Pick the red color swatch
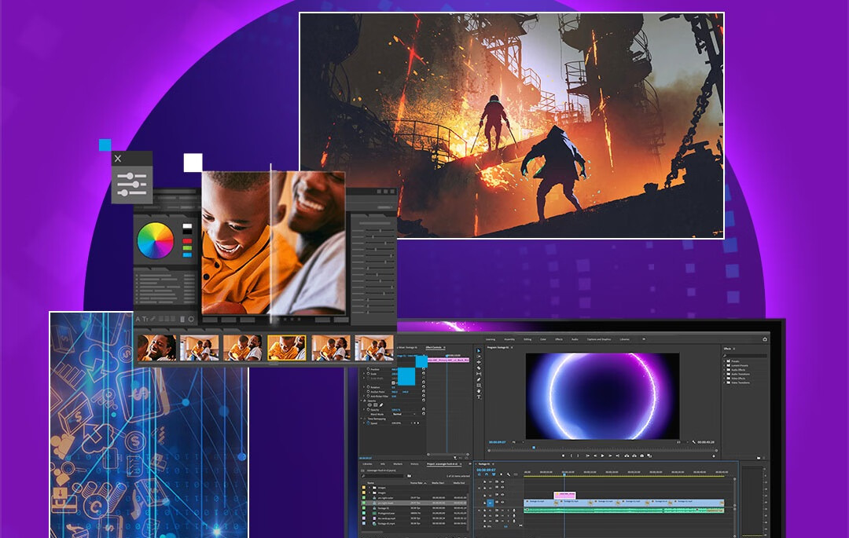 [x=187, y=241]
